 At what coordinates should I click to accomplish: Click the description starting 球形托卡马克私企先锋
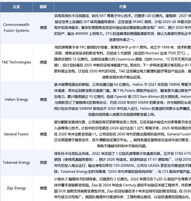123,163
